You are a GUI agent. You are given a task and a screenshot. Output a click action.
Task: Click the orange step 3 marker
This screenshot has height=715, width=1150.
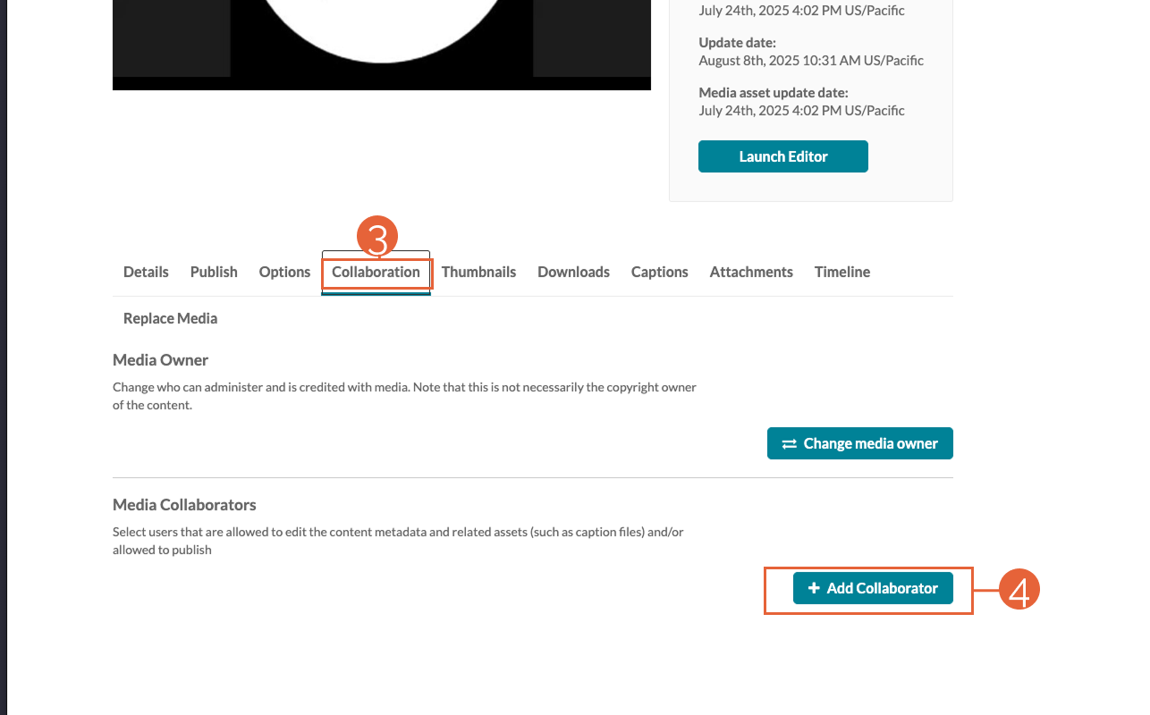[x=377, y=239]
